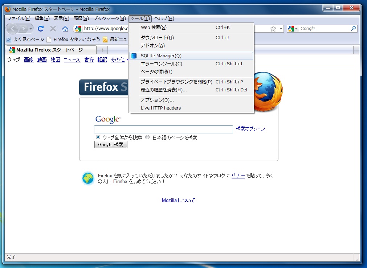
Task: Click the 完了 status bar text
Action: pos(11,257)
